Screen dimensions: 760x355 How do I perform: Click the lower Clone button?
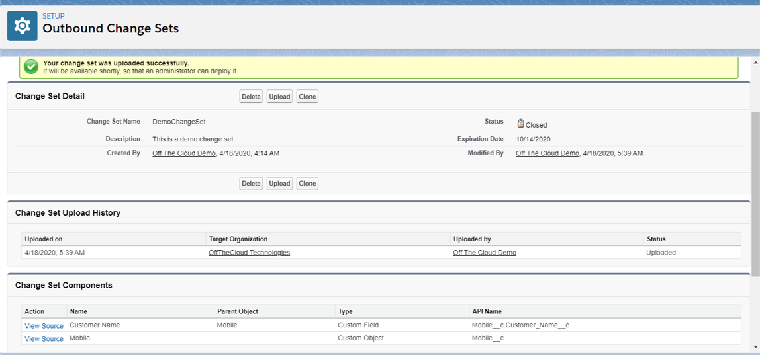(x=307, y=184)
